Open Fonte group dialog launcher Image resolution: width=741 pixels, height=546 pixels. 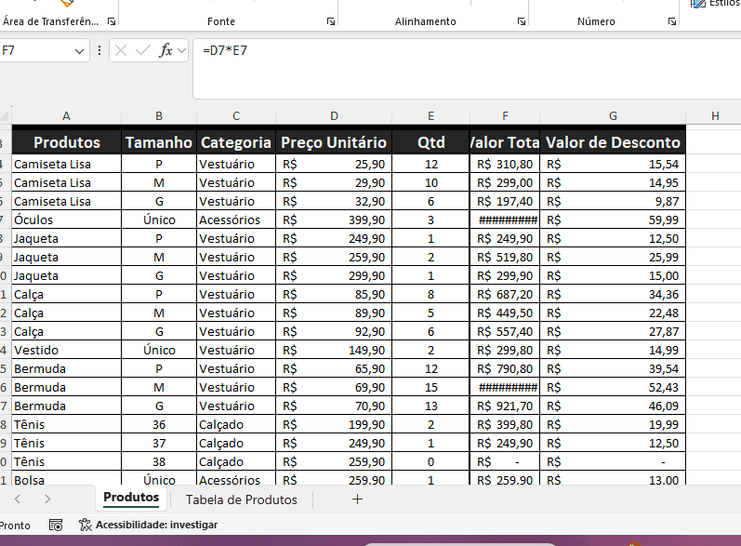pos(331,21)
